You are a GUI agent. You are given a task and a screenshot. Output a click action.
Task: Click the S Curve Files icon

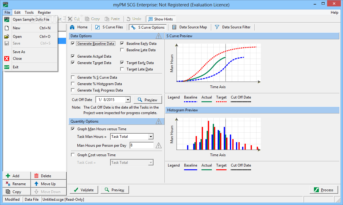coord(98,27)
